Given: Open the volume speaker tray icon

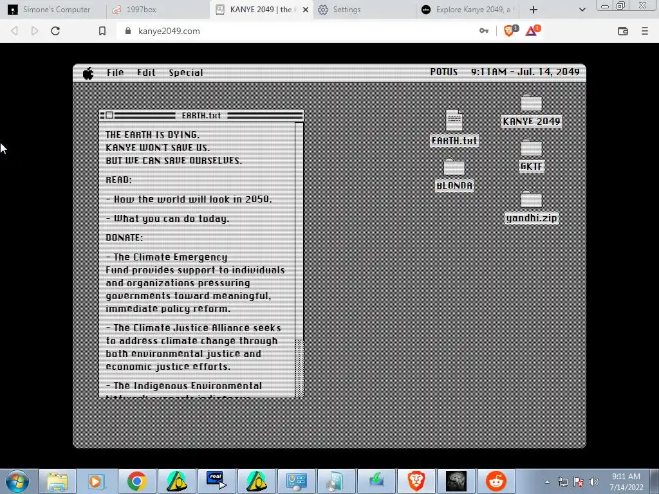Looking at the screenshot, I should tap(594, 482).
